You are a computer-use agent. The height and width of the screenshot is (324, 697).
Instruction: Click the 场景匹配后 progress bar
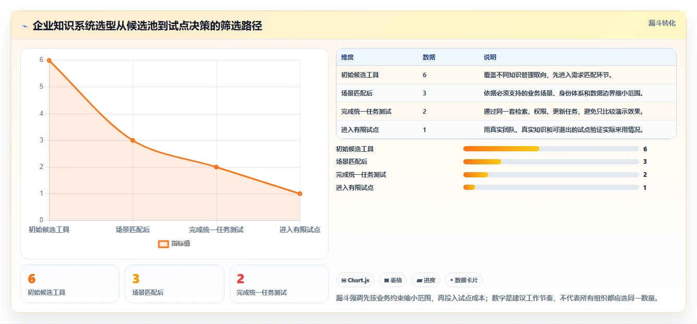tap(551, 162)
